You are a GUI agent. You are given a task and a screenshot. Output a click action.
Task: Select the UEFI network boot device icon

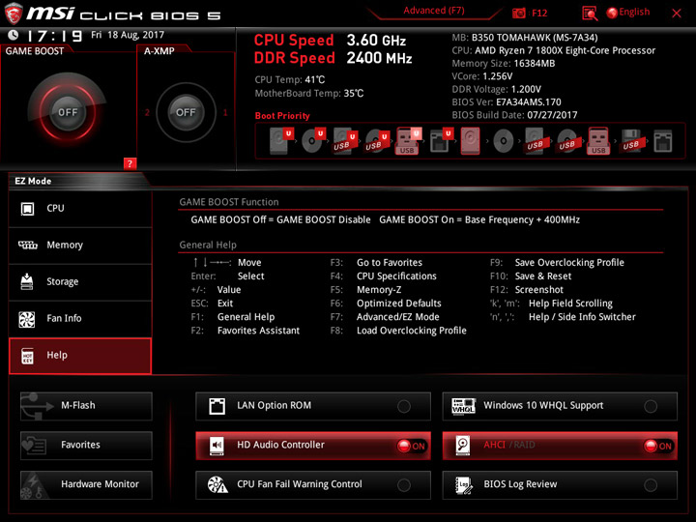[x=441, y=141]
